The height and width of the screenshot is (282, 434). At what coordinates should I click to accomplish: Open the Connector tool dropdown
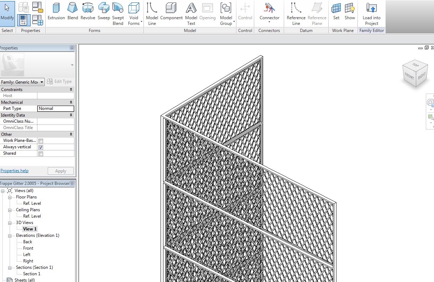click(270, 14)
